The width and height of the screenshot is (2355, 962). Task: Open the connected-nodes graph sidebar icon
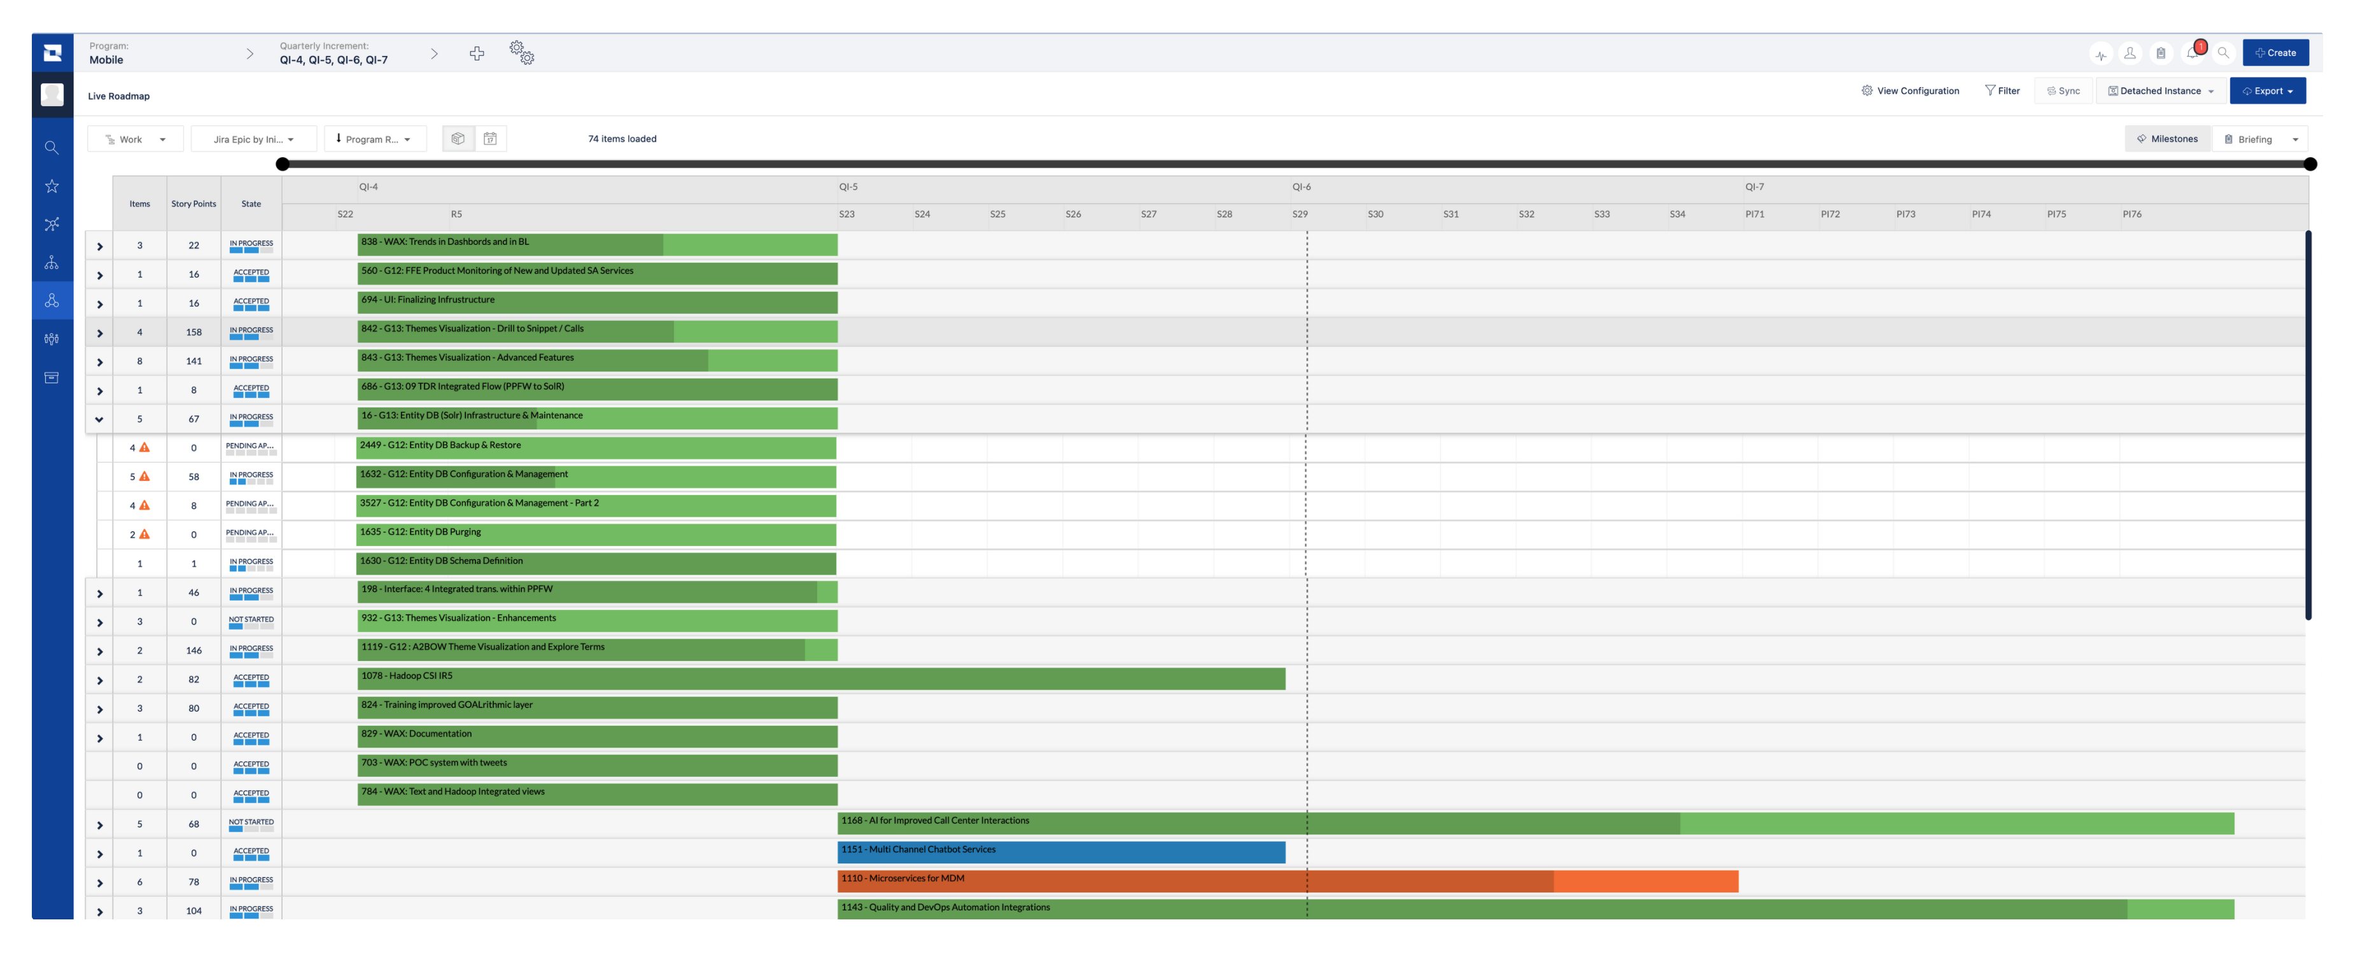[52, 225]
